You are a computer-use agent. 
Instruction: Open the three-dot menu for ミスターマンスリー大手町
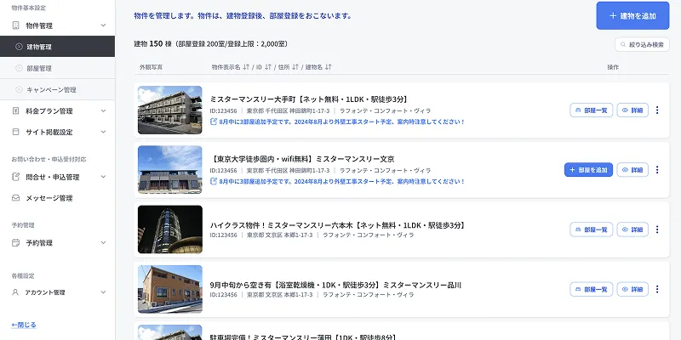(656, 110)
